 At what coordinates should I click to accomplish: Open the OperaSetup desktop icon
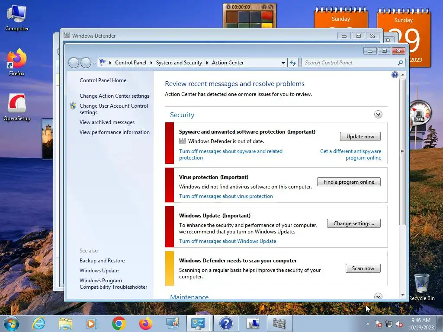pyautogui.click(x=17, y=107)
